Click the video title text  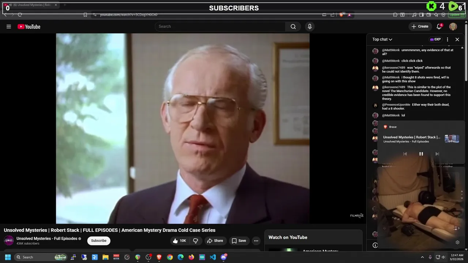pyautogui.click(x=110, y=230)
